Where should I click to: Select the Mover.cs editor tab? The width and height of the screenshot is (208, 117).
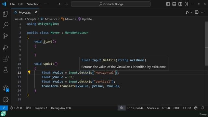click(25, 12)
